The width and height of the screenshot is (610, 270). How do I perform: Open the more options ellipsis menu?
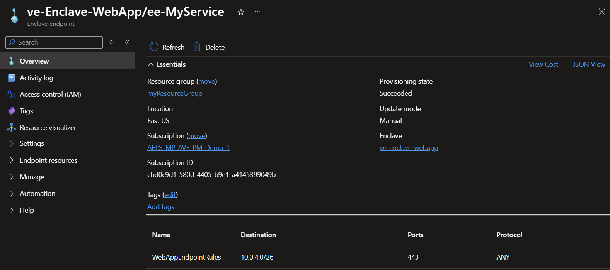tap(257, 12)
